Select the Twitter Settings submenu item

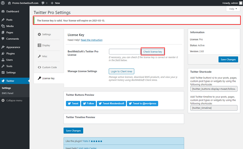tap(6, 88)
